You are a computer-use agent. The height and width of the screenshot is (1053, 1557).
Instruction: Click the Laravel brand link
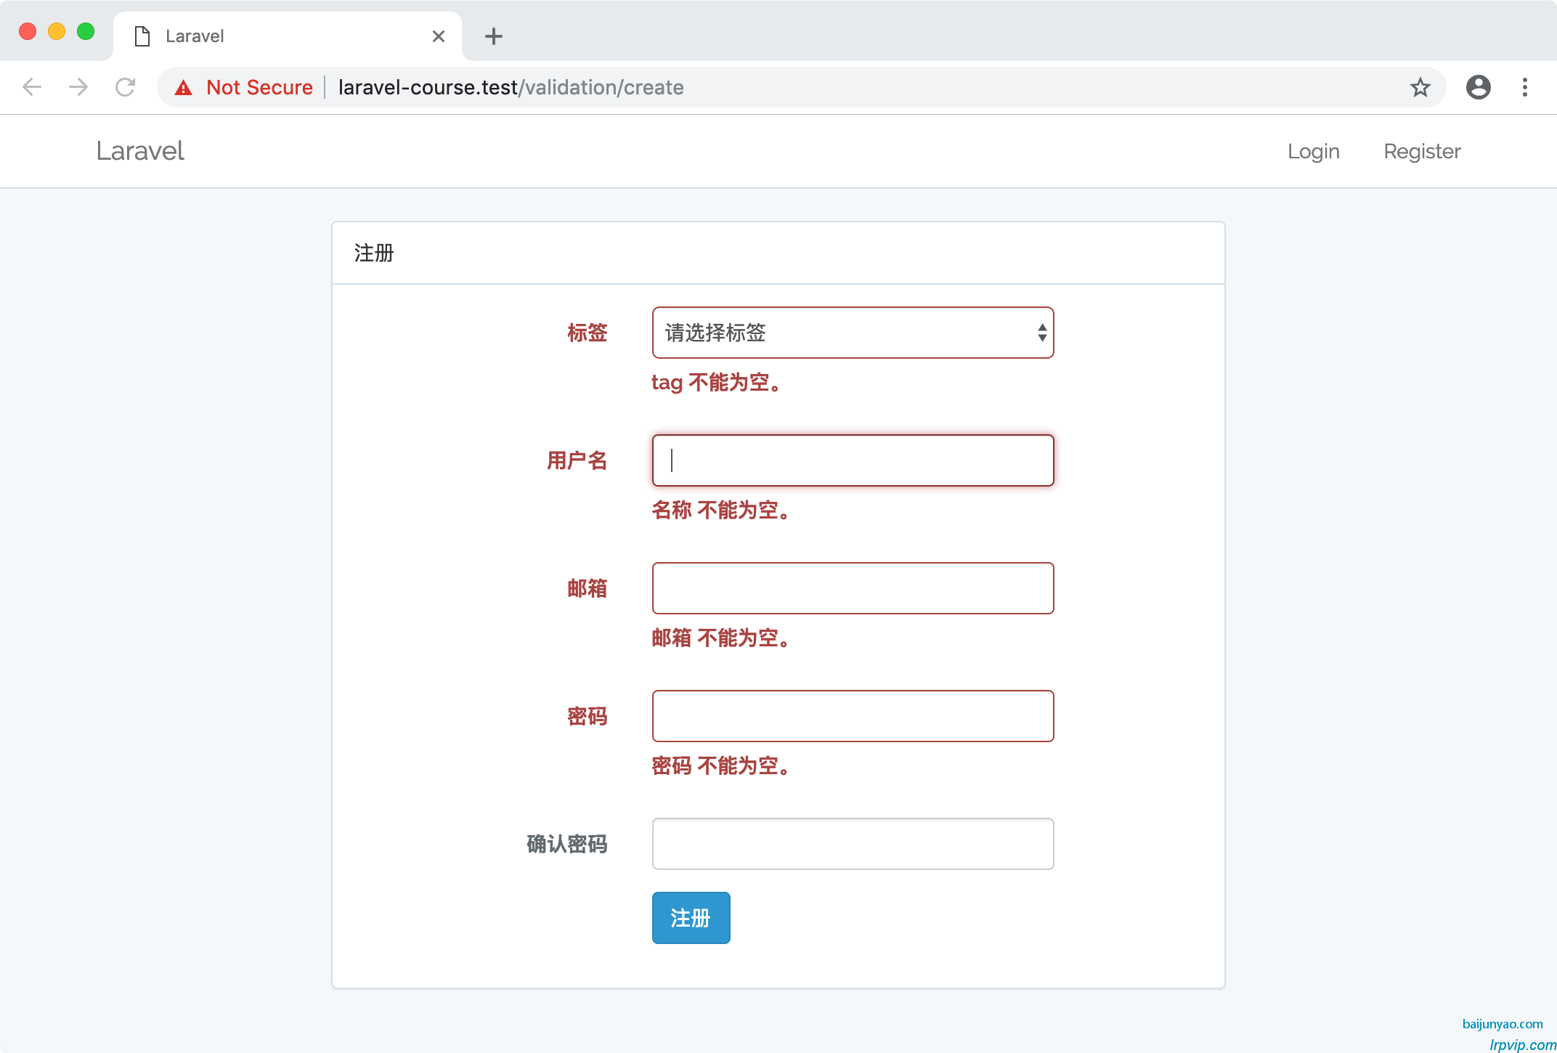pos(140,151)
